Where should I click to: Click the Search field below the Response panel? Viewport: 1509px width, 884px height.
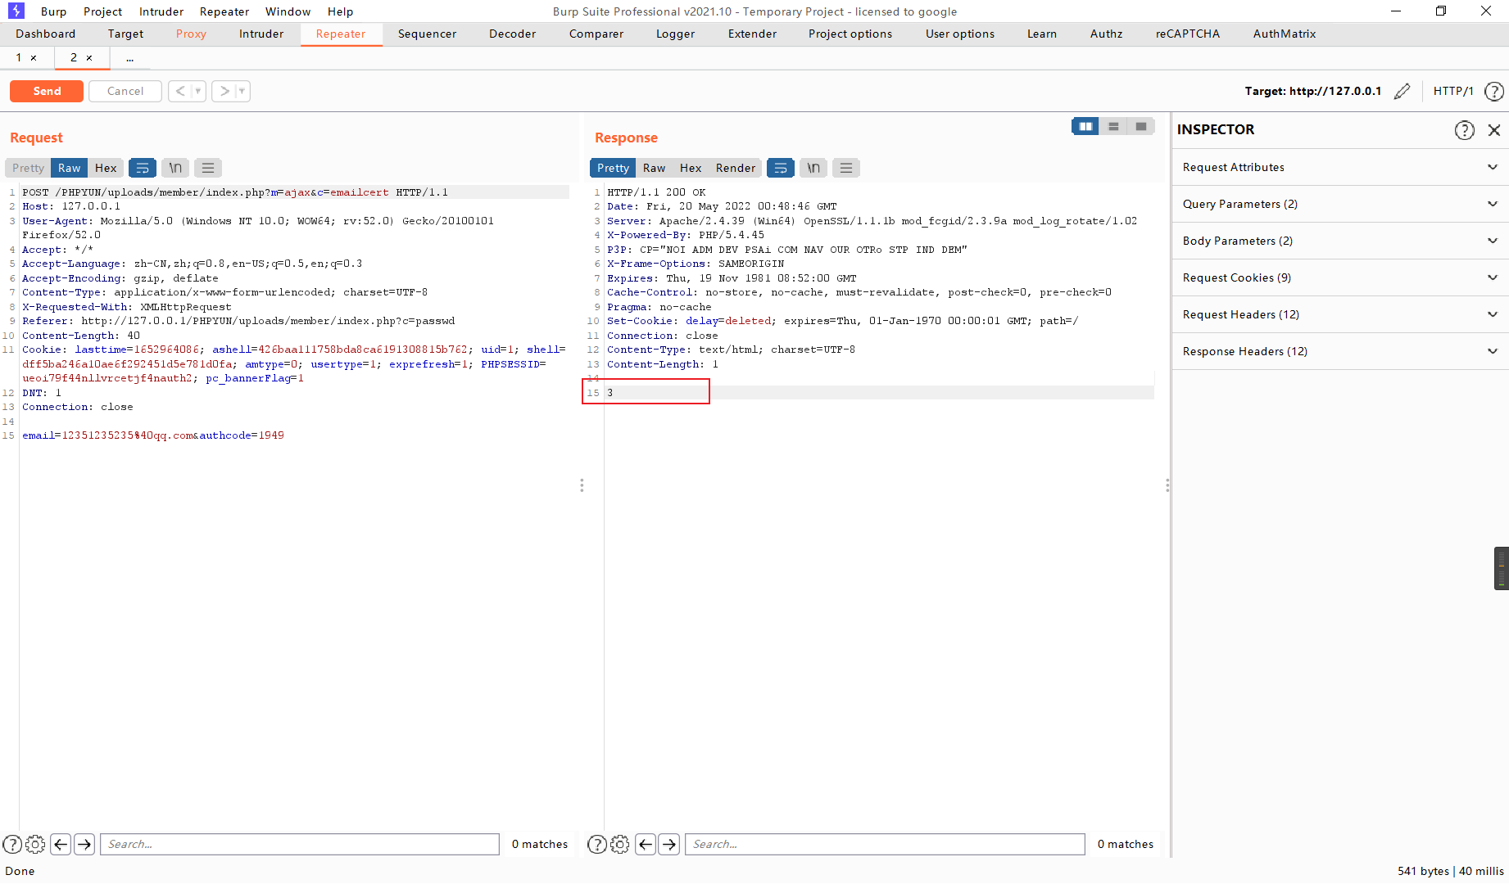point(885,844)
